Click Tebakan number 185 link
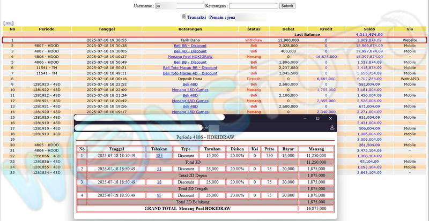The image size is (429, 221). click(159, 156)
